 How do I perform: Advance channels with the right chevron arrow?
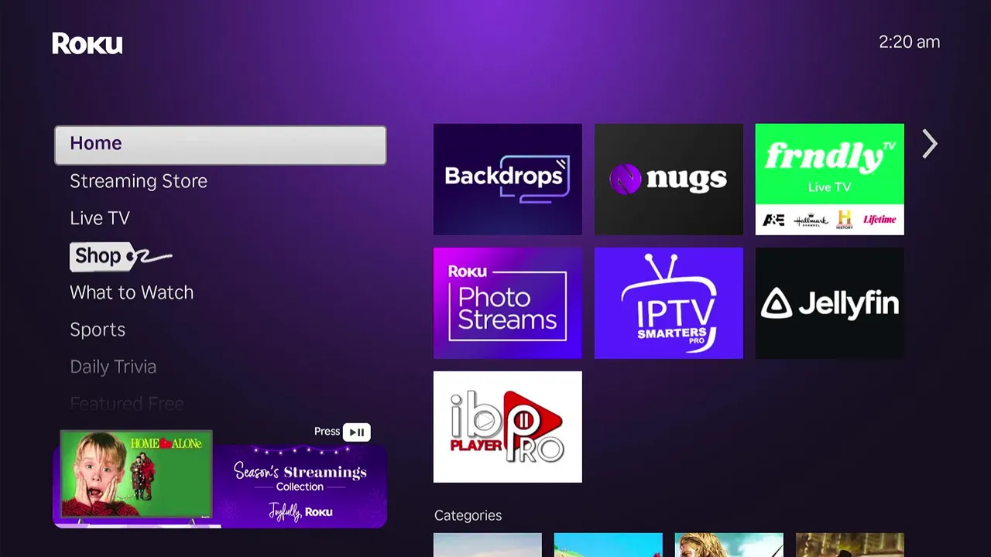[x=930, y=144]
